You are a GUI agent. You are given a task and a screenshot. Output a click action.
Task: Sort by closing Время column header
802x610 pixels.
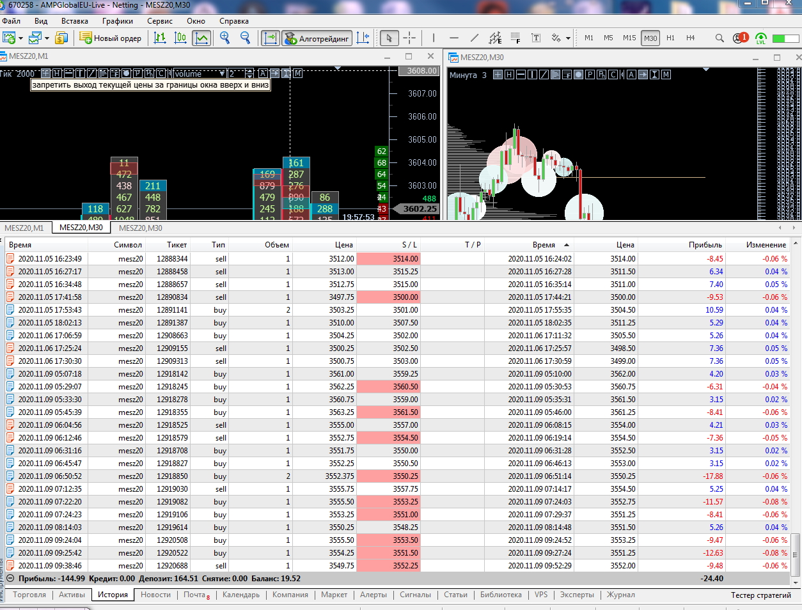(x=544, y=244)
